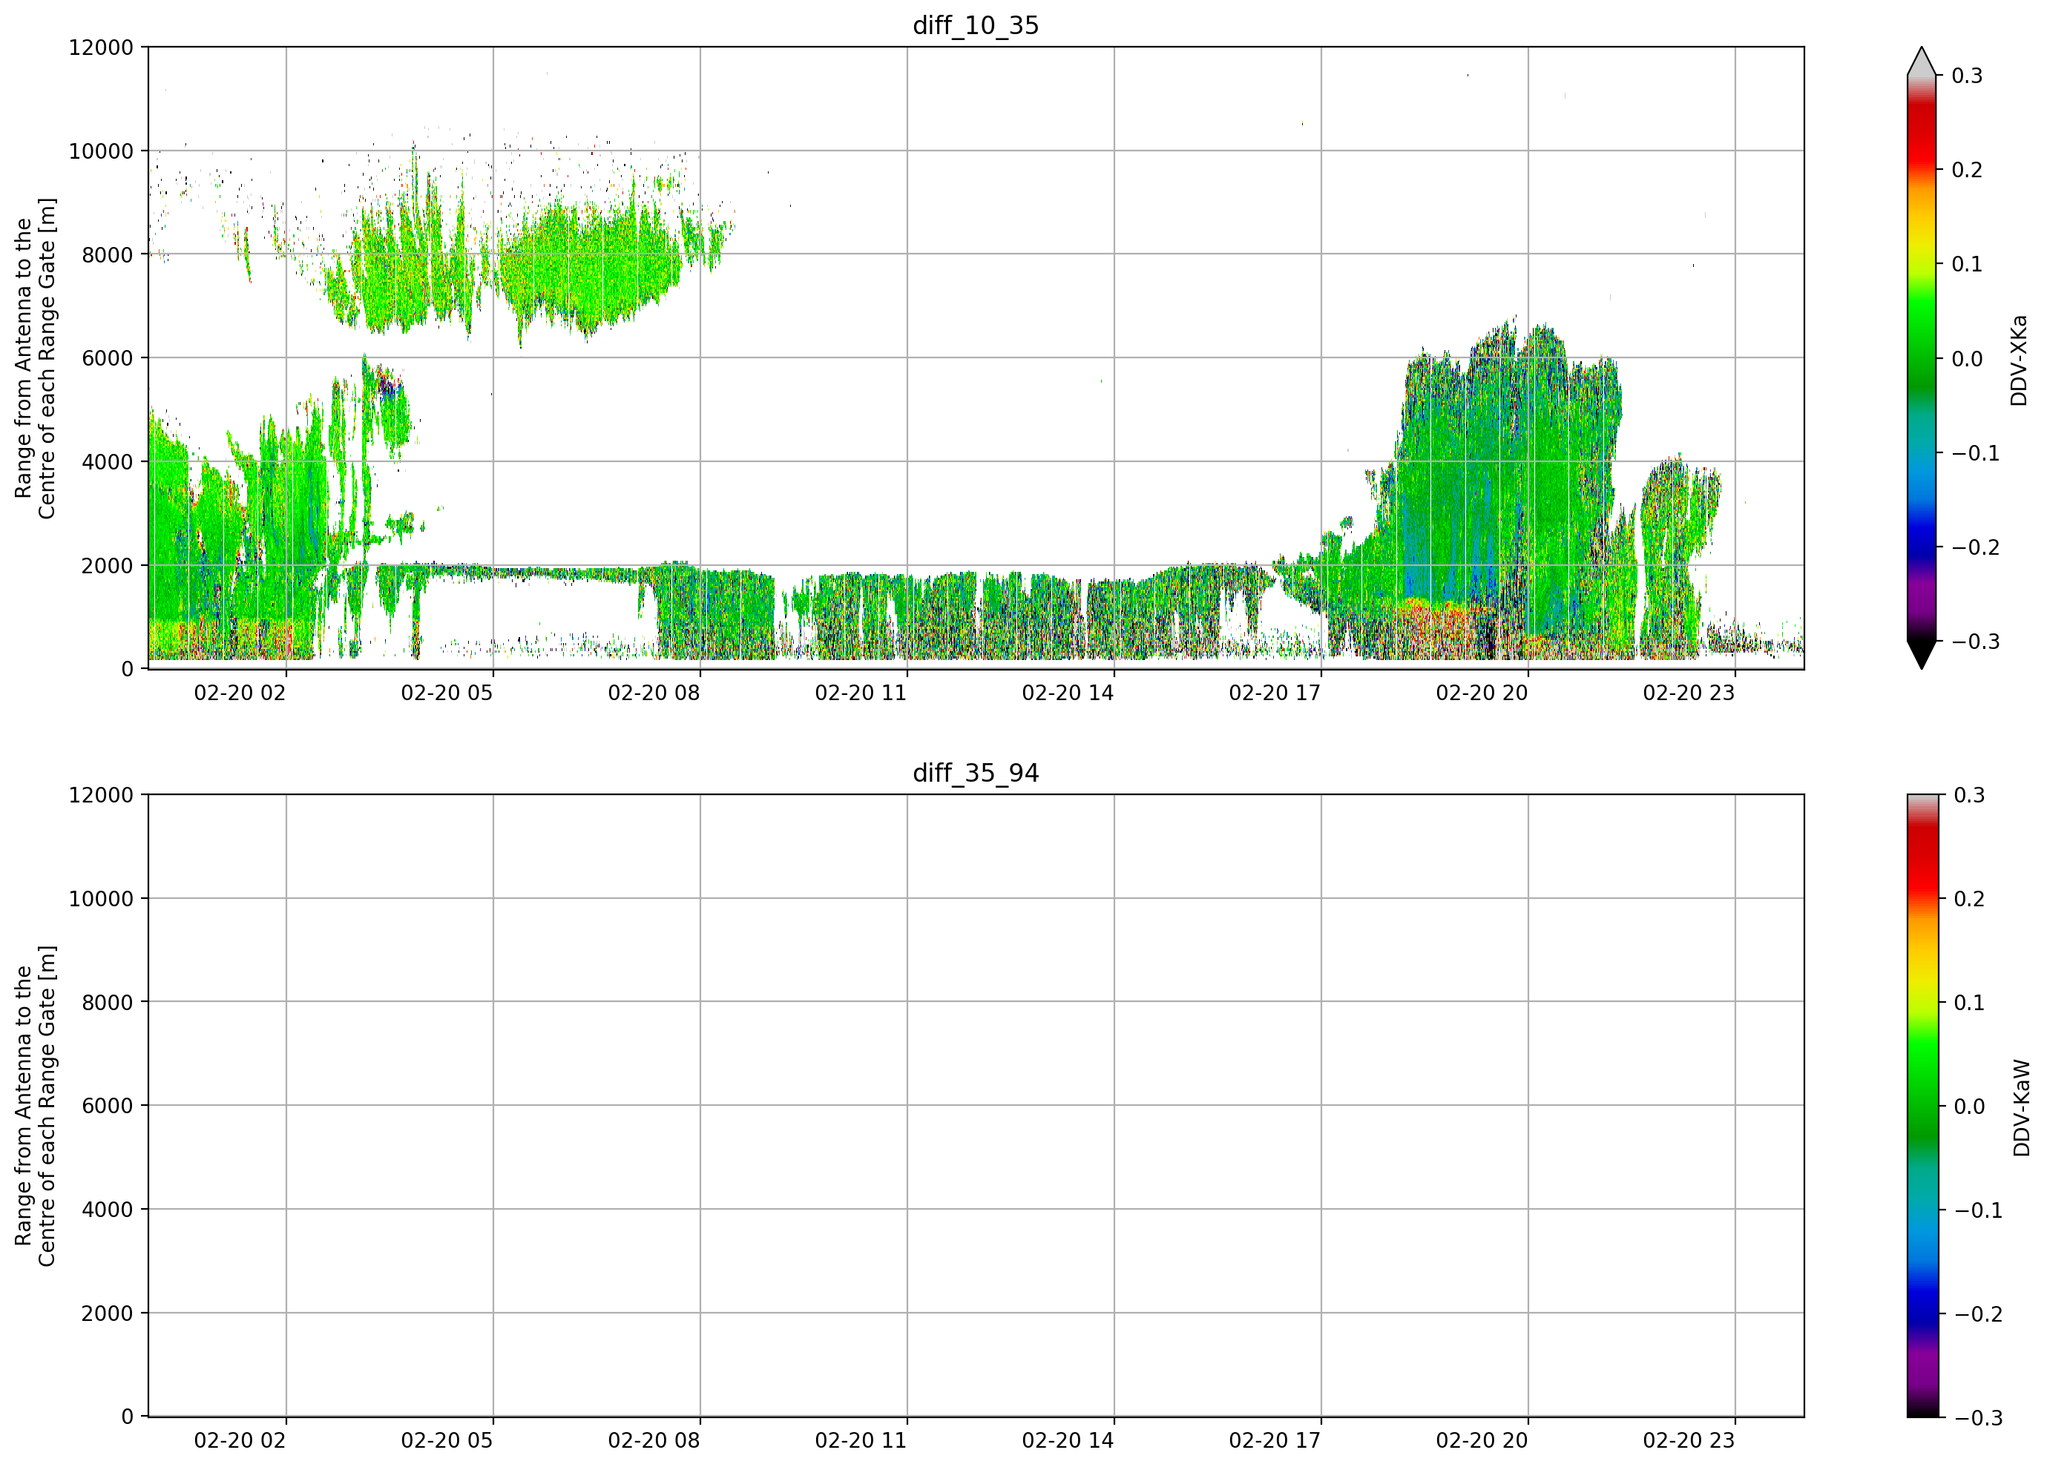2047x1467 pixels.
Task: Click the "diff_35_94" plot title
Action: pos(976,774)
